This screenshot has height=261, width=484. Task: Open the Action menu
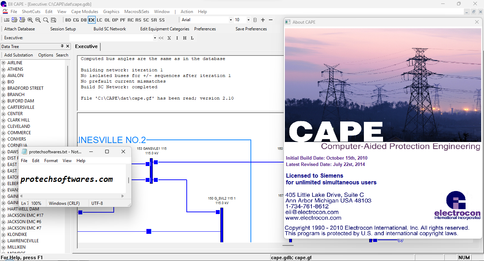point(187,12)
